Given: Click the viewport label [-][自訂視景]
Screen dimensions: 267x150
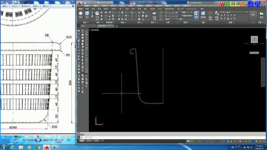Looking at the screenshot, I should tap(94, 30).
